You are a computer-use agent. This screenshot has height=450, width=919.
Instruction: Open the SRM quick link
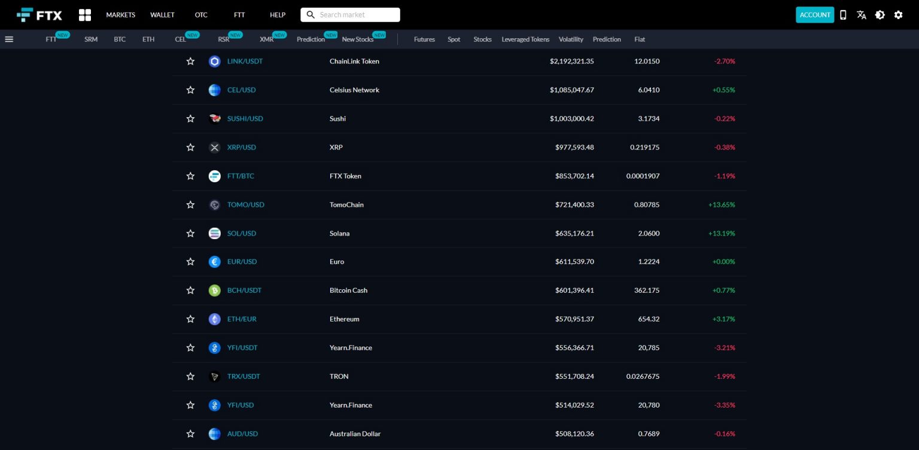pyautogui.click(x=91, y=39)
